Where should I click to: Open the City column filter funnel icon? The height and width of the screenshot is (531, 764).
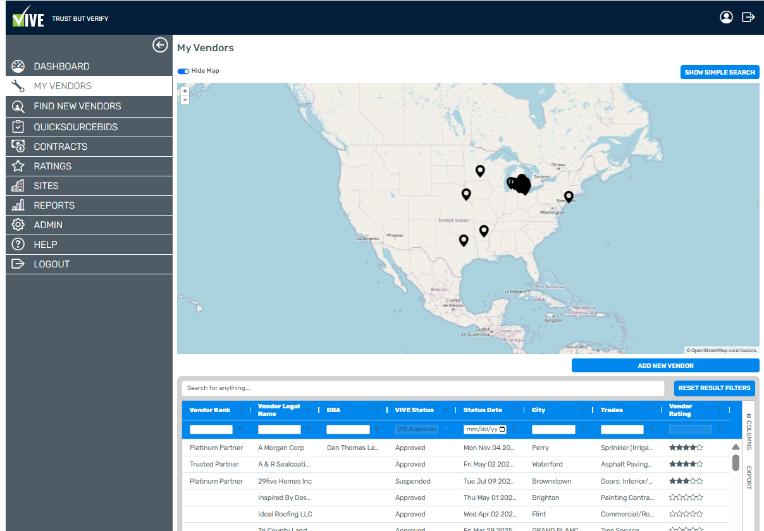point(583,429)
